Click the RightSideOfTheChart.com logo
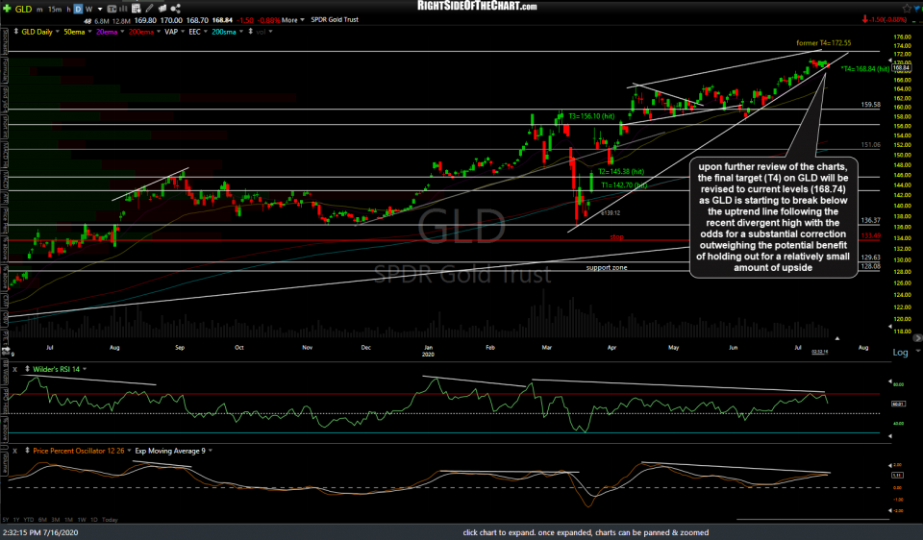 coord(477,7)
